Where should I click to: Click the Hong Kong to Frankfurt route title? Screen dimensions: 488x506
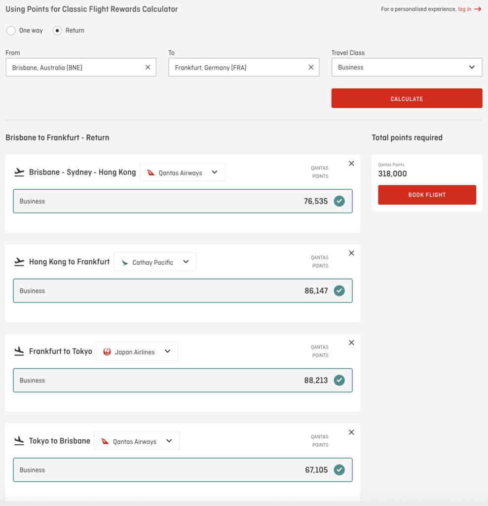click(69, 262)
